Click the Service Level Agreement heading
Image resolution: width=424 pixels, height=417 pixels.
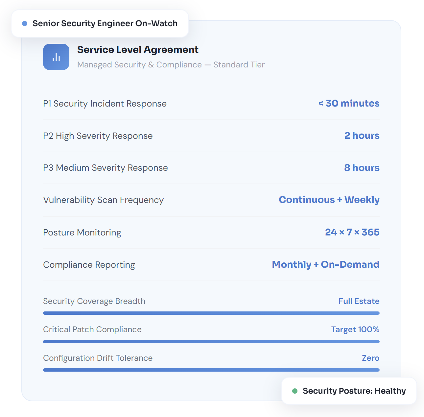138,50
